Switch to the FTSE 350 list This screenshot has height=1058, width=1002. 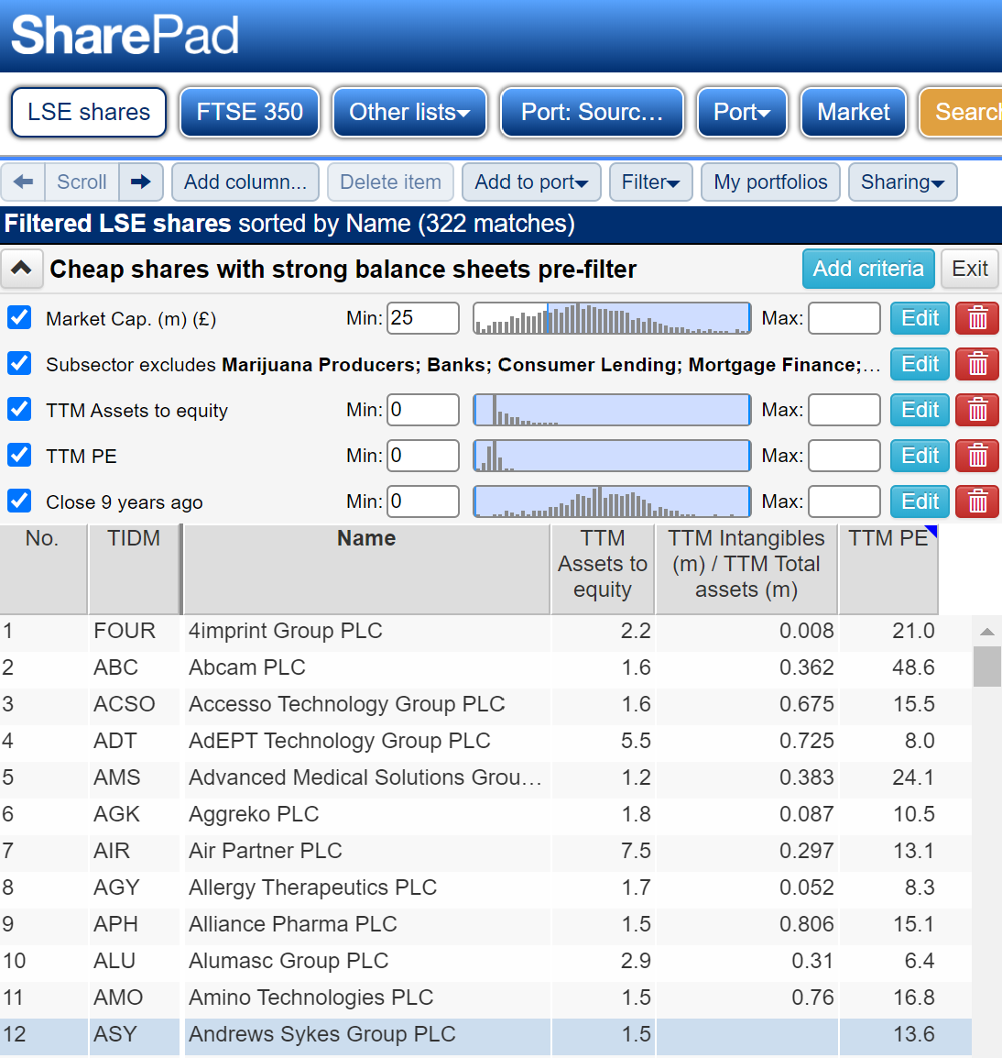249,112
